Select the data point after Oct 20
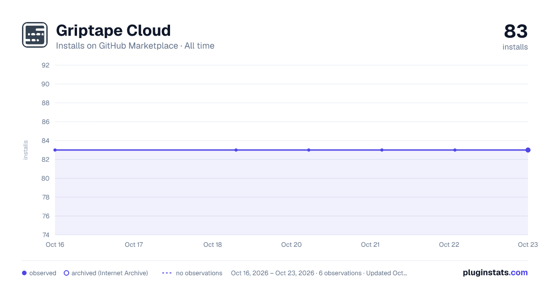This screenshot has height=289, width=550. (309, 150)
